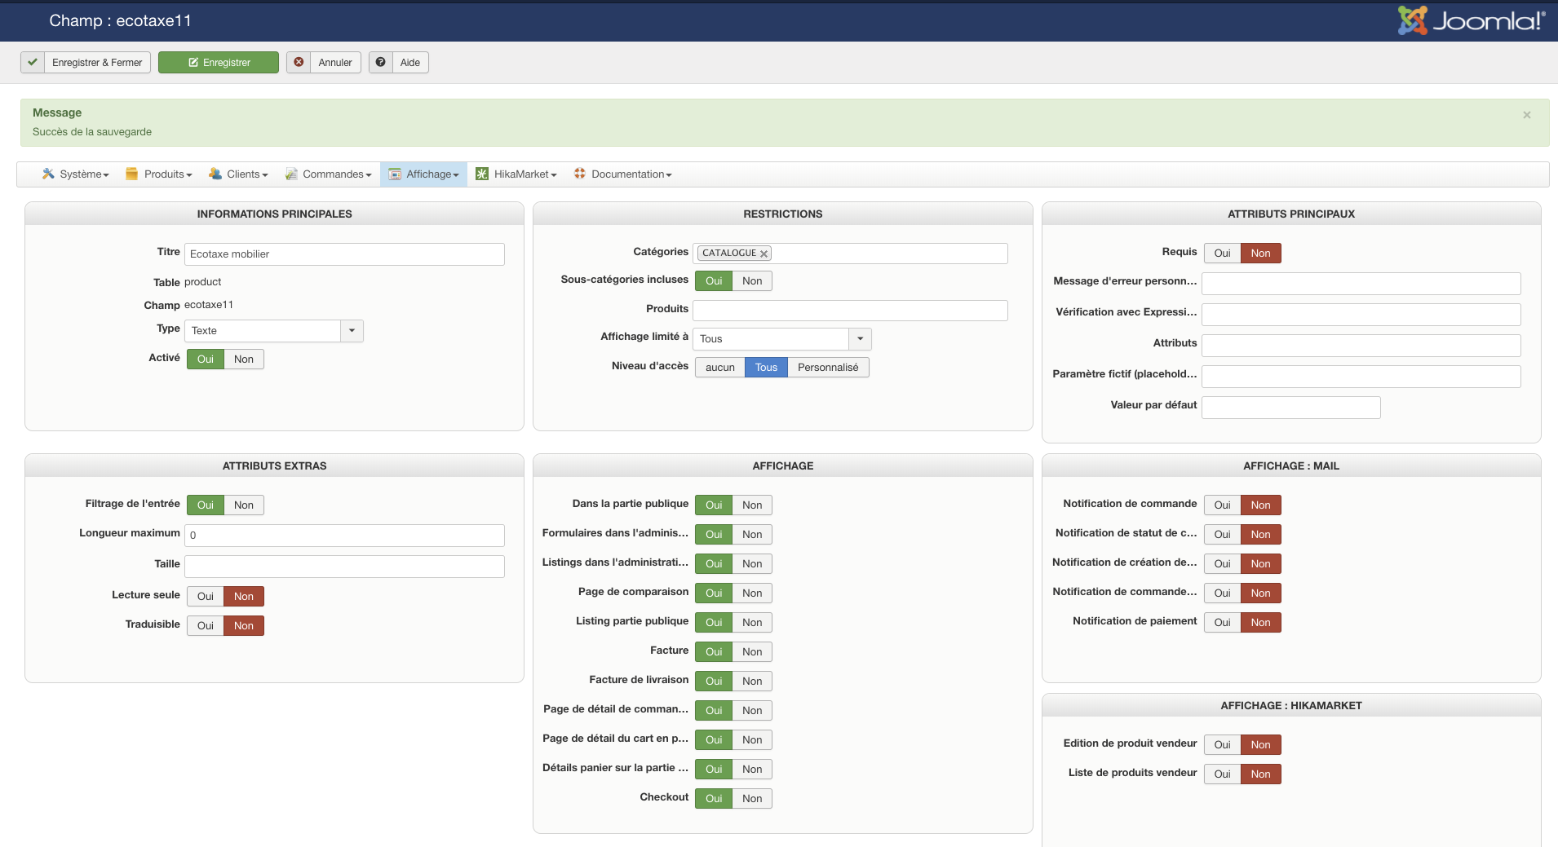Open the Documentation menu
Viewport: 1558px width, 847px height.
[x=622, y=174]
